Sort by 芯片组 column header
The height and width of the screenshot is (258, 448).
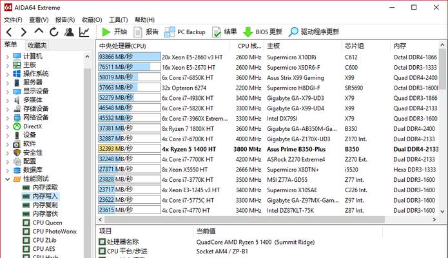tap(365, 46)
